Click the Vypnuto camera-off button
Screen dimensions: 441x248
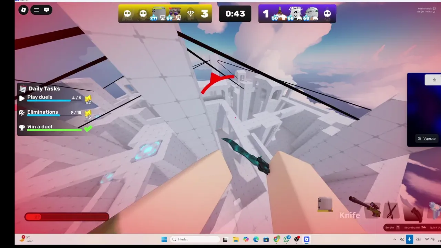click(427, 138)
